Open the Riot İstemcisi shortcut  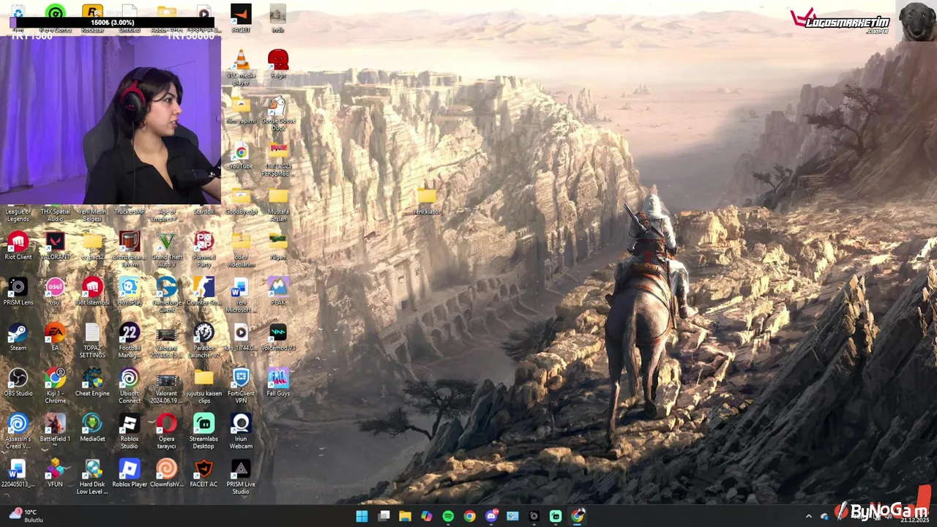point(92,291)
